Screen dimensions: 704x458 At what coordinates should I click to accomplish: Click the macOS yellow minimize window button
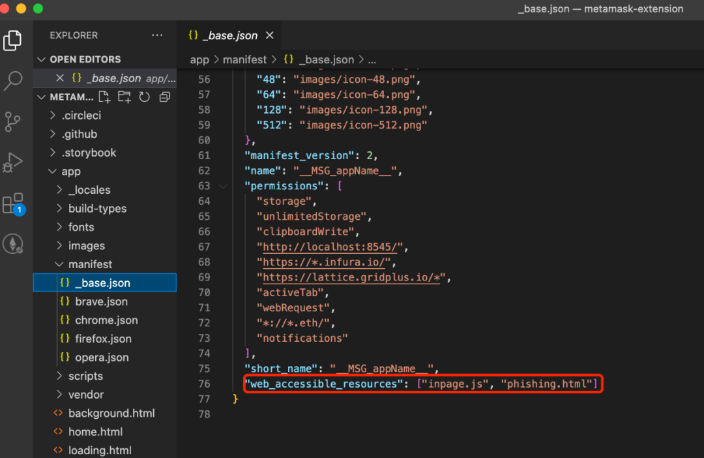pyautogui.click(x=21, y=8)
